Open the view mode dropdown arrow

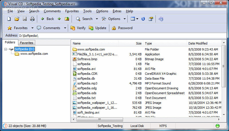pyautogui.click(x=137, y=19)
